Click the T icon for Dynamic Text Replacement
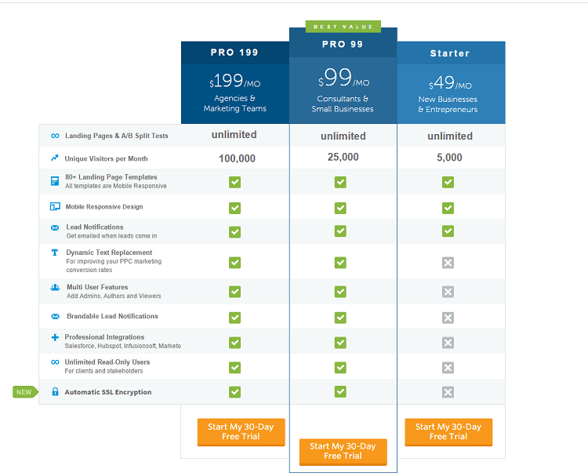 (x=55, y=253)
